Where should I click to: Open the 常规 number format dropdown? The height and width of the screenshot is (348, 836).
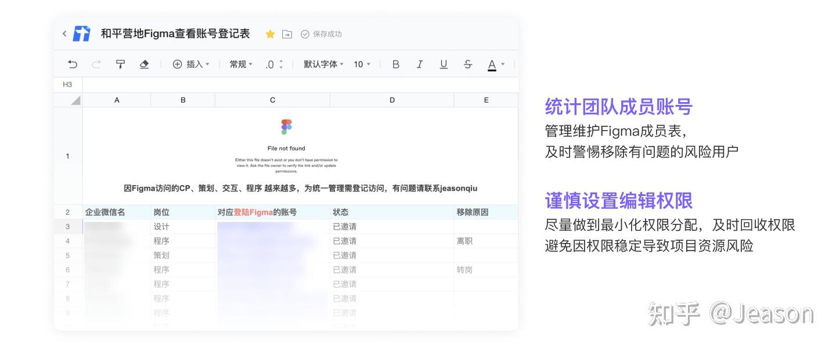coord(241,64)
